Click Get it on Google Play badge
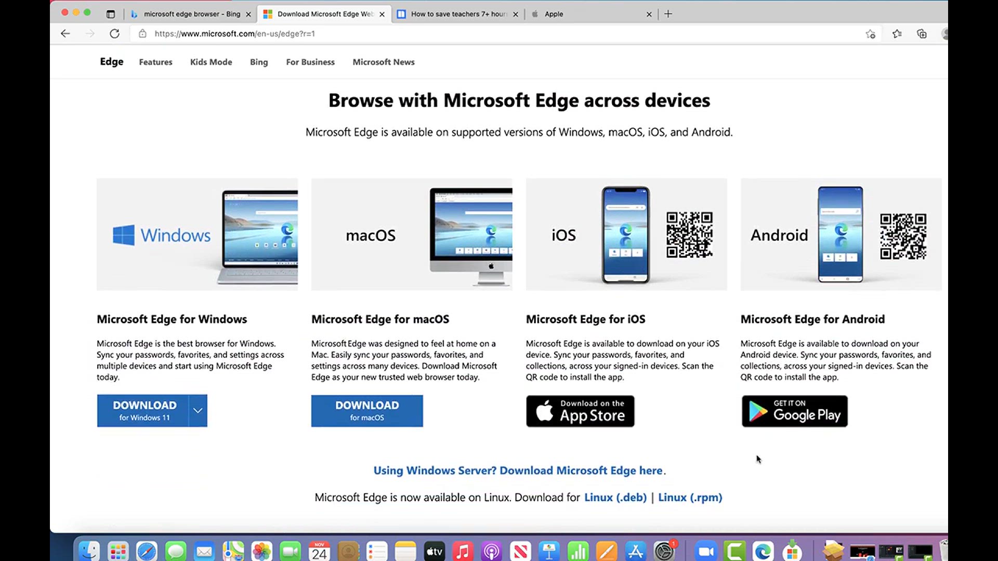 coord(794,411)
